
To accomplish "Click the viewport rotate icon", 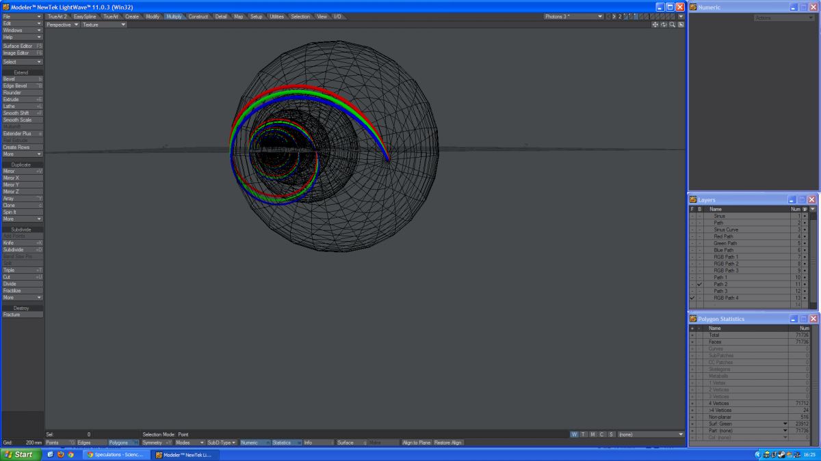I will (664, 25).
